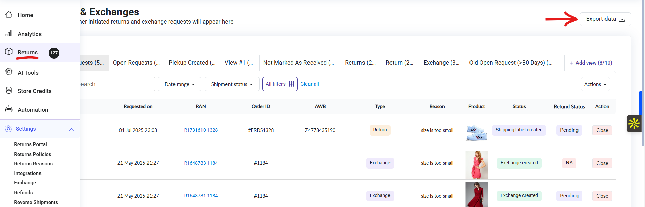
Task: Click the Clear all filters link
Action: click(310, 84)
